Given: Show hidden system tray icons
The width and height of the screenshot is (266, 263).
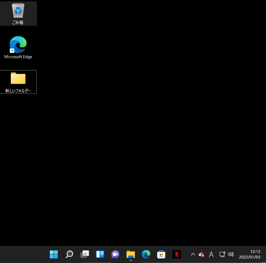Looking at the screenshot, I should pyautogui.click(x=193, y=254).
